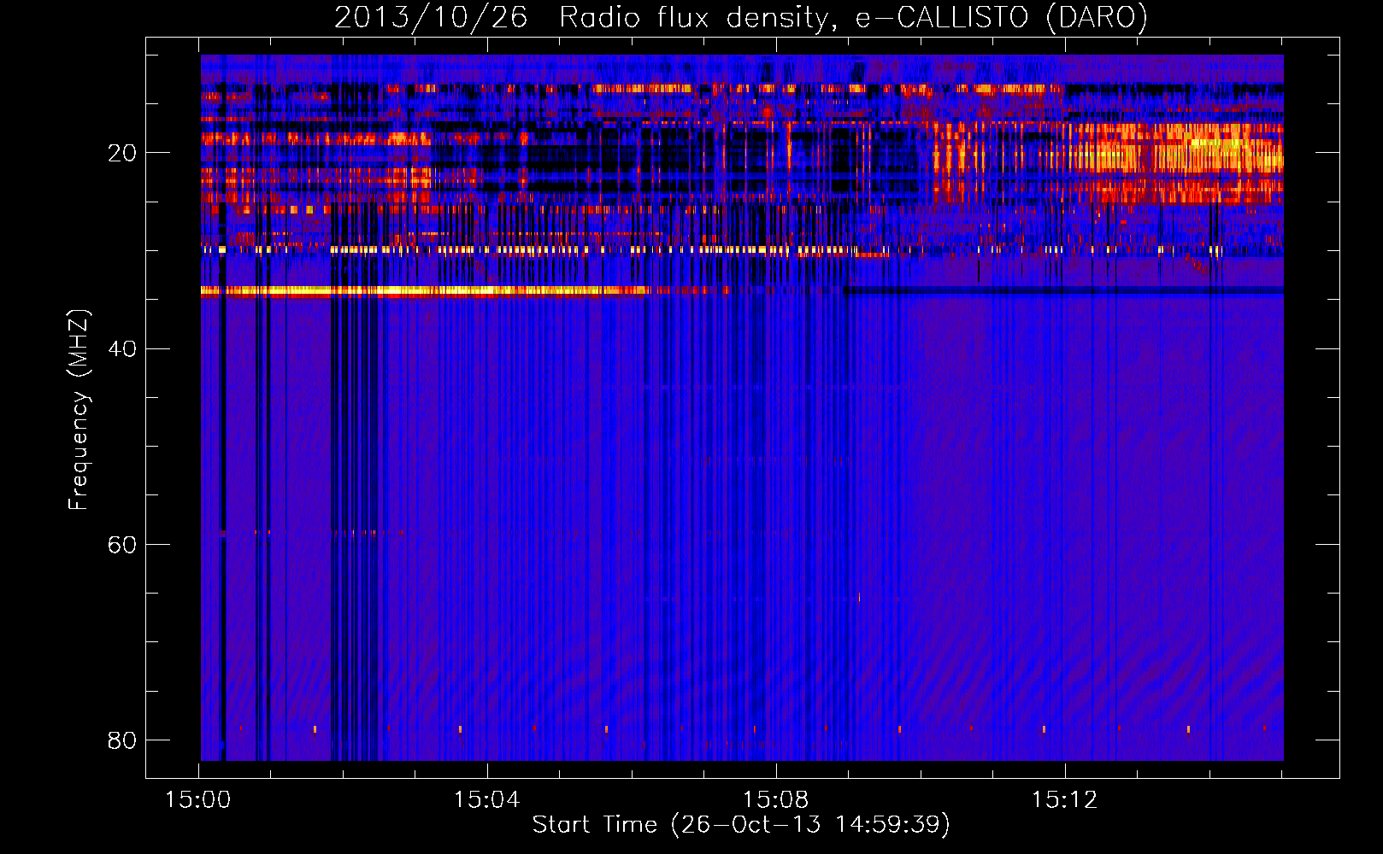Image resolution: width=1383 pixels, height=854 pixels.
Task: Click the '20' frequency tick label
Action: click(122, 153)
